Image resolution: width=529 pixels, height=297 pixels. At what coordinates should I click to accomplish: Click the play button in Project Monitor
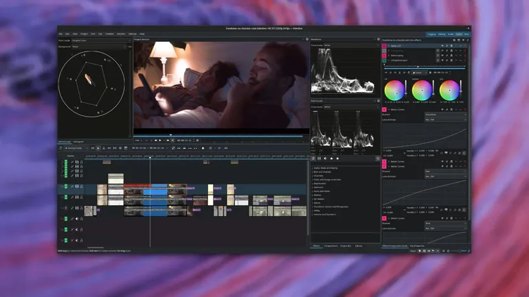160,141
